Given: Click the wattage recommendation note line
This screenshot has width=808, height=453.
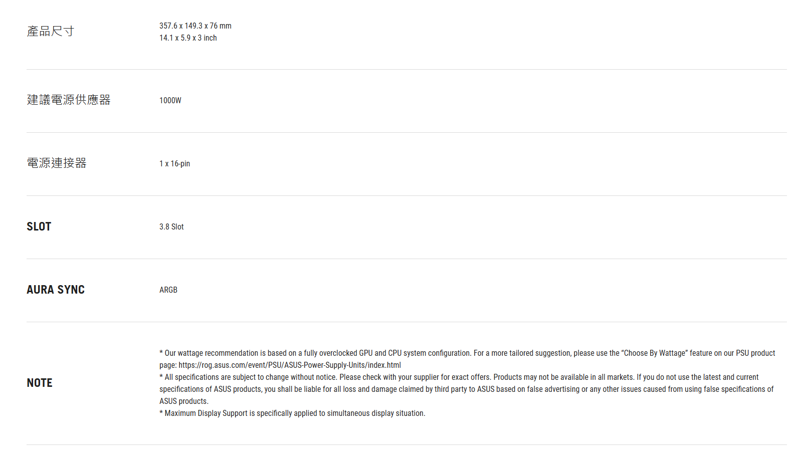Looking at the screenshot, I should point(467,353).
